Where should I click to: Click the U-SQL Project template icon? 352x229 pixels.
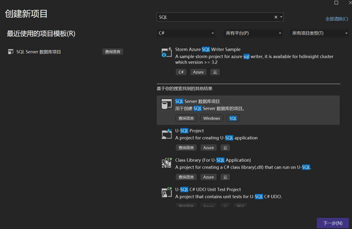(166, 134)
